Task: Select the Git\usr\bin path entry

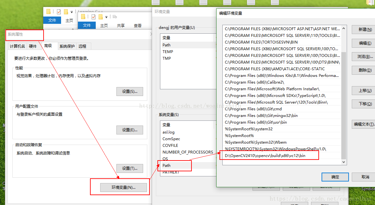Action: tap(282, 122)
